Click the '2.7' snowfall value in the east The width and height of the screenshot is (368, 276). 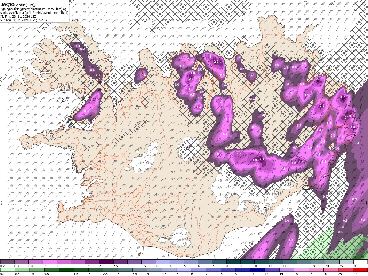pyautogui.click(x=343, y=97)
